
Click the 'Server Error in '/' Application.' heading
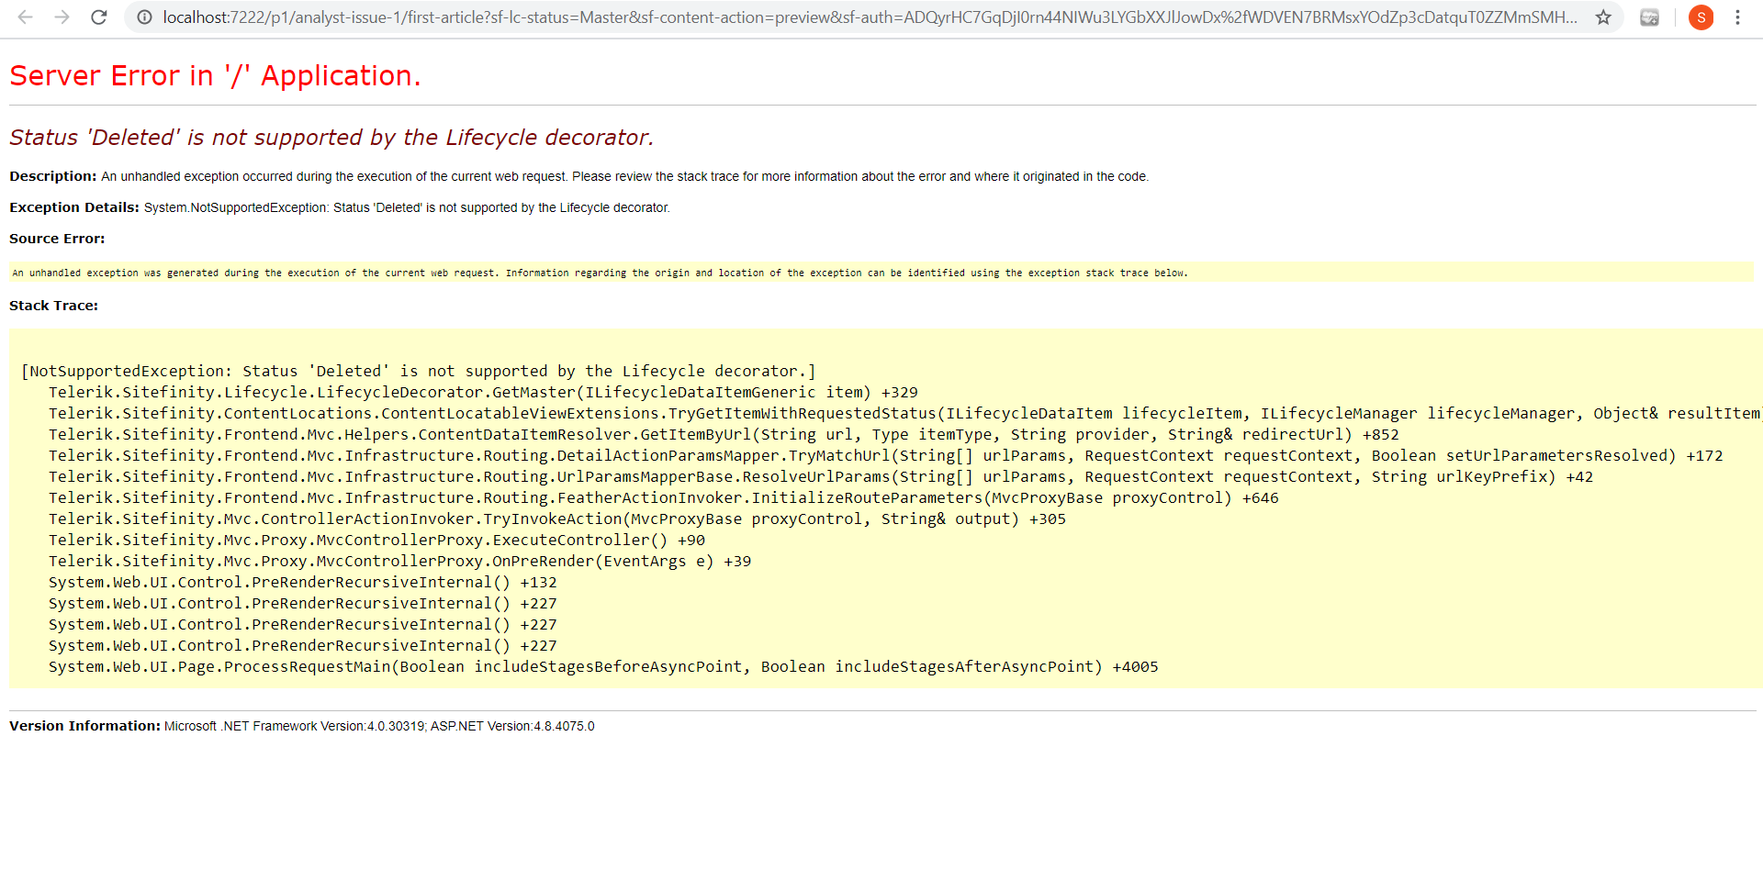[215, 75]
